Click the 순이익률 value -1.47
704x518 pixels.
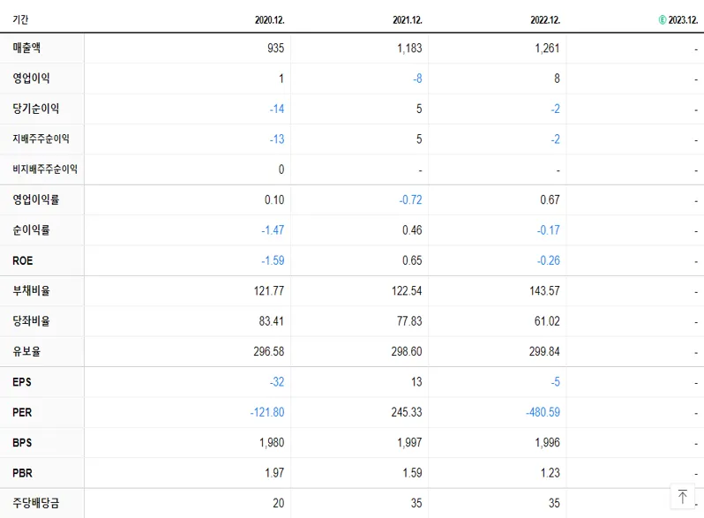point(273,230)
